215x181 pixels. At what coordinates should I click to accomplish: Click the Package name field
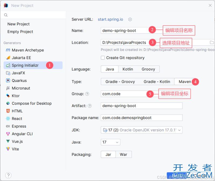tap(142, 118)
